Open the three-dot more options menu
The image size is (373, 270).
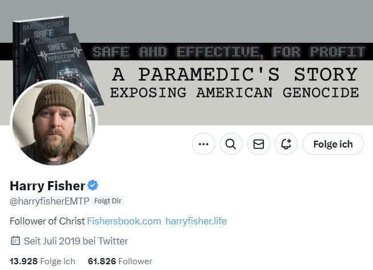pos(204,144)
